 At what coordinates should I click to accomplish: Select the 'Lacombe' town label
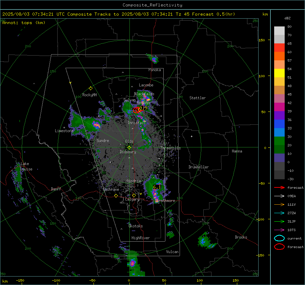[x=146, y=85]
